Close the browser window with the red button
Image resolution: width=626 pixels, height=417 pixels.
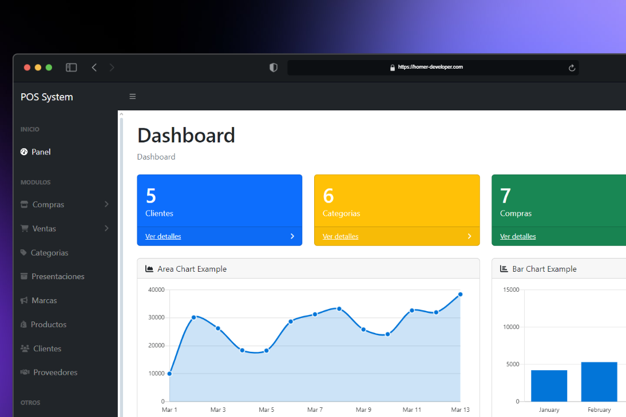point(27,67)
